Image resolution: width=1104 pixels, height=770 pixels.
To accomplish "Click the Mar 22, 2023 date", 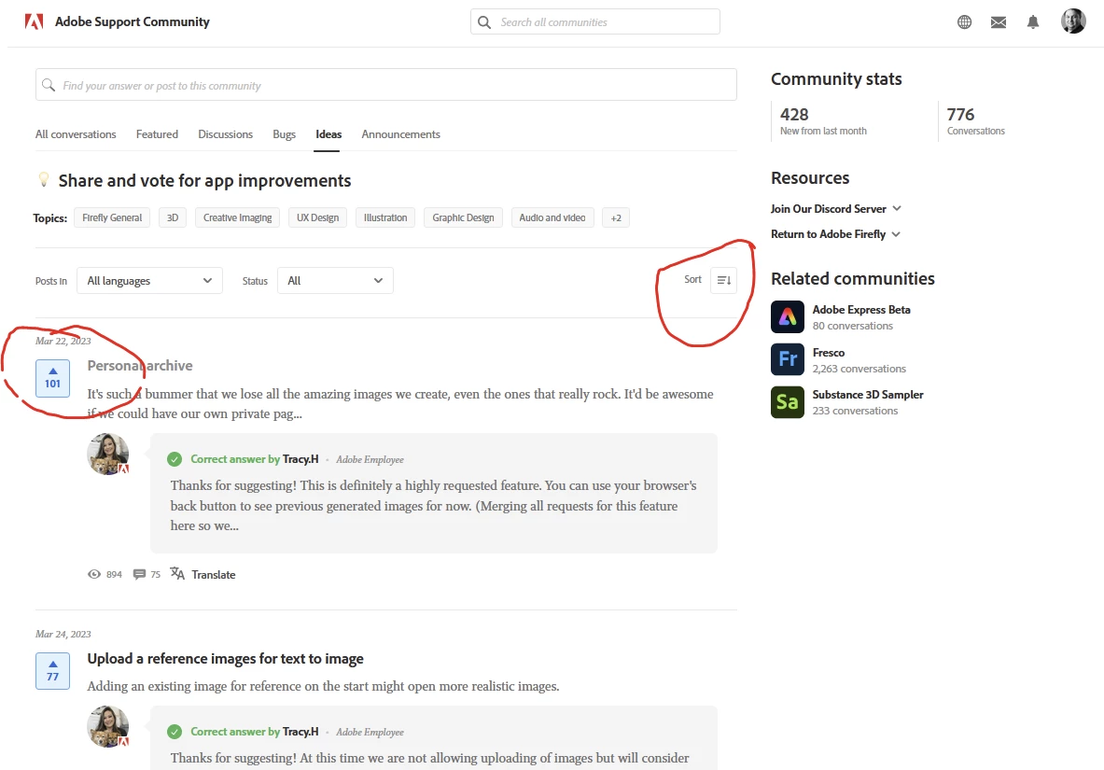I will 63,341.
